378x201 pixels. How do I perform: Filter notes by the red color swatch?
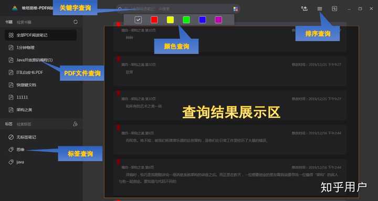(154, 20)
